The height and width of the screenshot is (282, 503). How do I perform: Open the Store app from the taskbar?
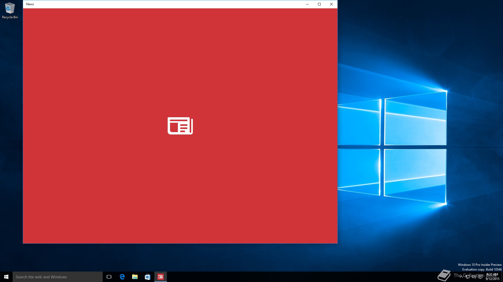147,277
